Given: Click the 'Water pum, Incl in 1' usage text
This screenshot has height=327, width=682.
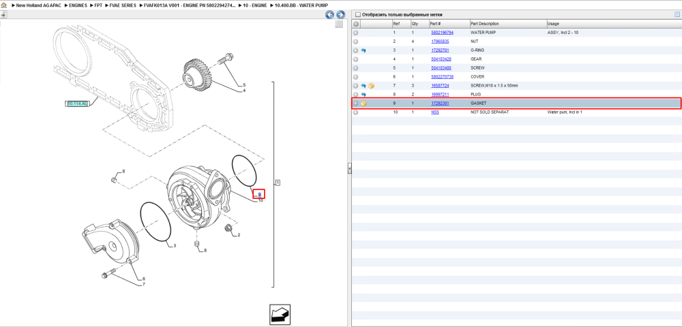Looking at the screenshot, I should pos(565,112).
